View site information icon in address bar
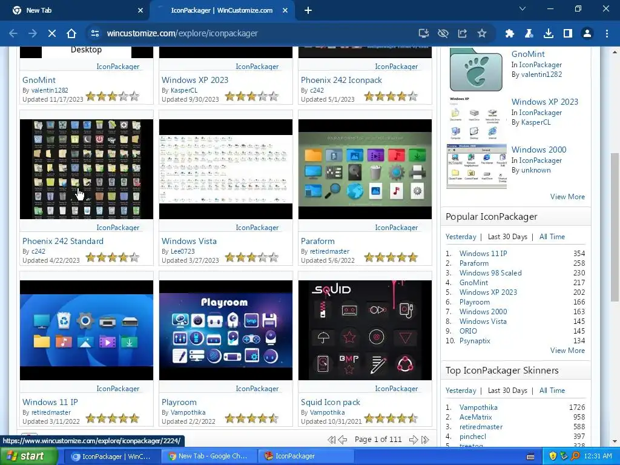 (x=95, y=34)
